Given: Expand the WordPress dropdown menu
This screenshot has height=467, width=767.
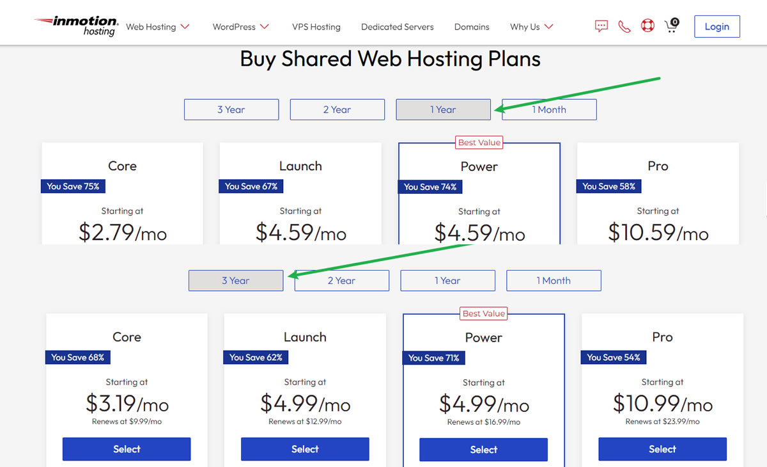Looking at the screenshot, I should click(241, 27).
